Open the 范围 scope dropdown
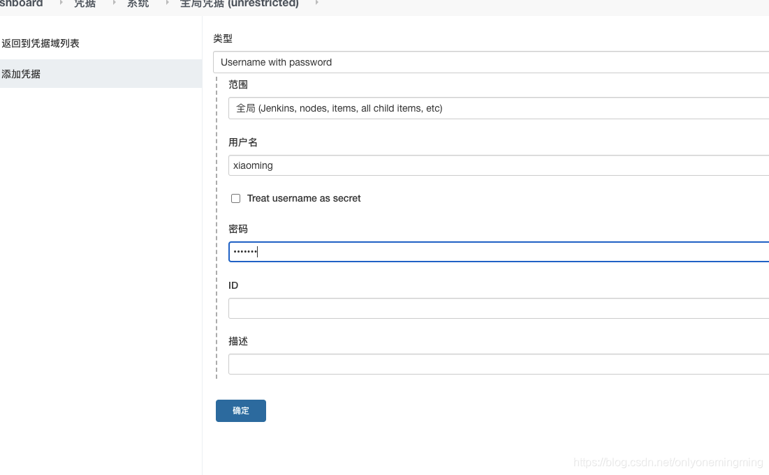Viewport: 769px width, 475px height. click(x=499, y=108)
